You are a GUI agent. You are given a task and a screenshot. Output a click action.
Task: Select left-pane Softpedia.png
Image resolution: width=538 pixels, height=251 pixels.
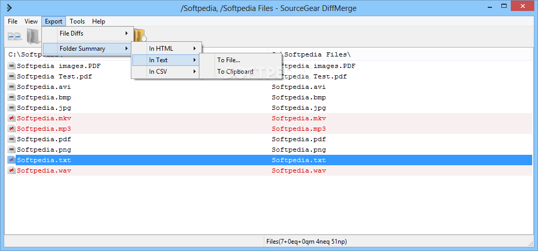point(44,150)
